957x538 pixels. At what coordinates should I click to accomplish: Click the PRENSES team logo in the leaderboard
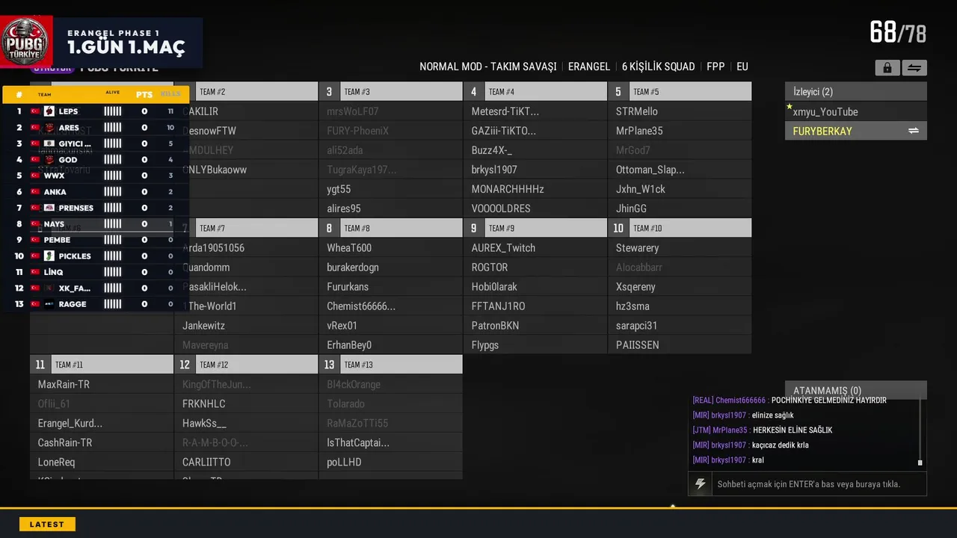(x=49, y=208)
